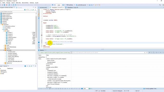The height and width of the screenshot is (92, 164).
Task: Open the Editar menu
Action: (4, 3)
